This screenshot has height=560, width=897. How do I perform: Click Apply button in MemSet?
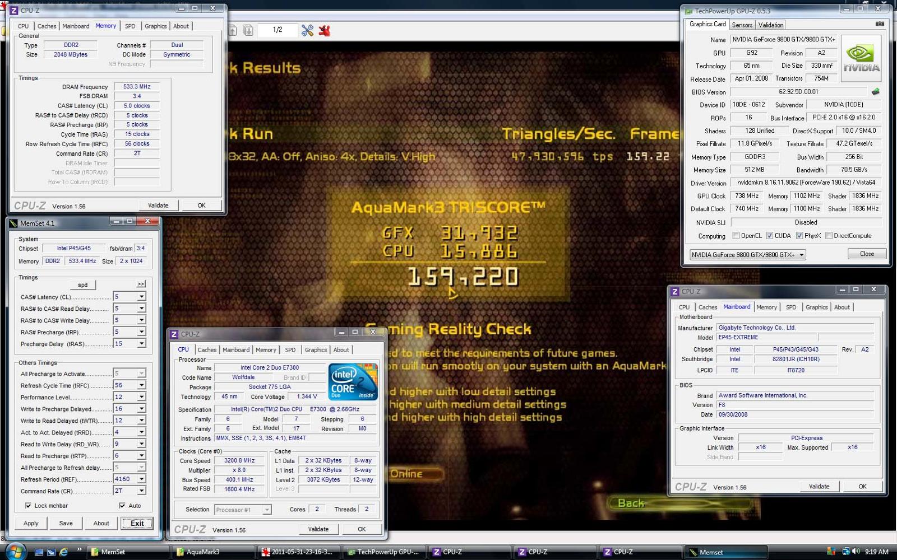click(x=31, y=524)
